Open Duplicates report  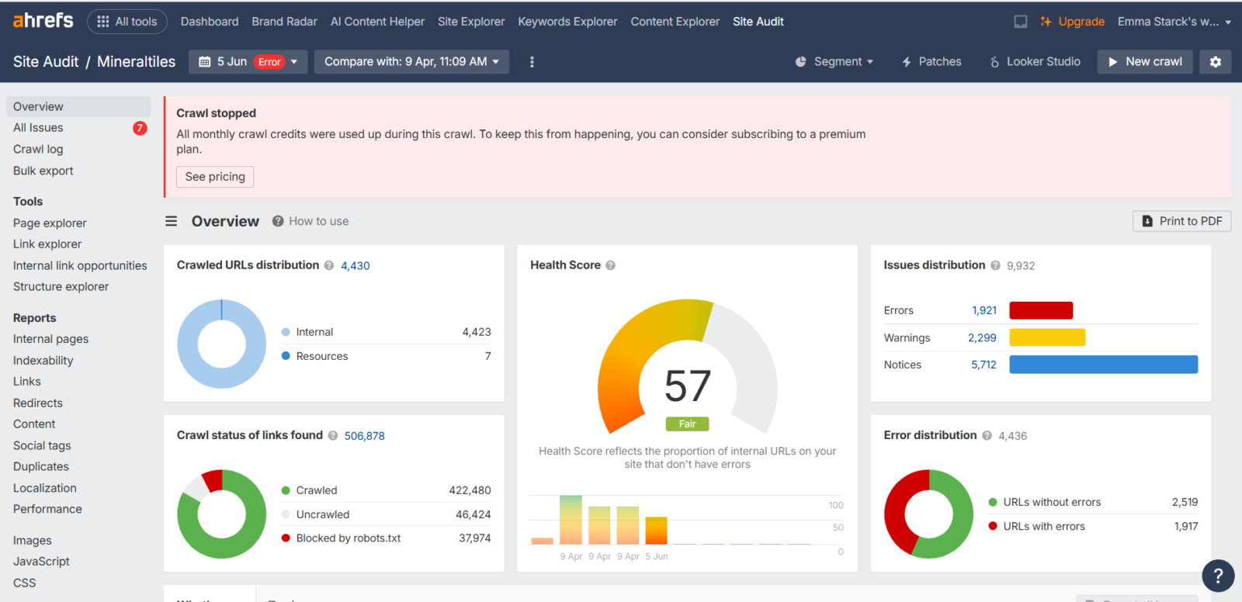pyautogui.click(x=41, y=466)
